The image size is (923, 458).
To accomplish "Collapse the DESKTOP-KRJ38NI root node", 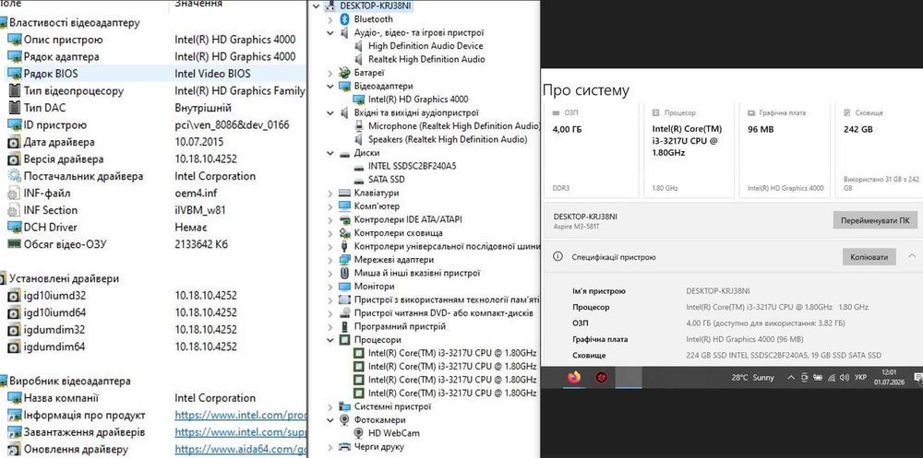I will click(318, 6).
